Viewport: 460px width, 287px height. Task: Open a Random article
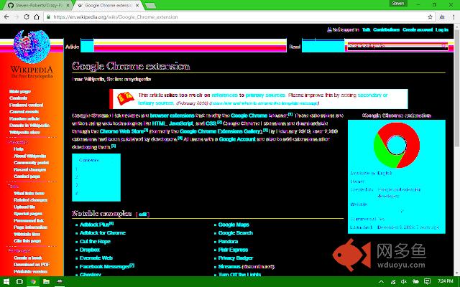(24, 118)
